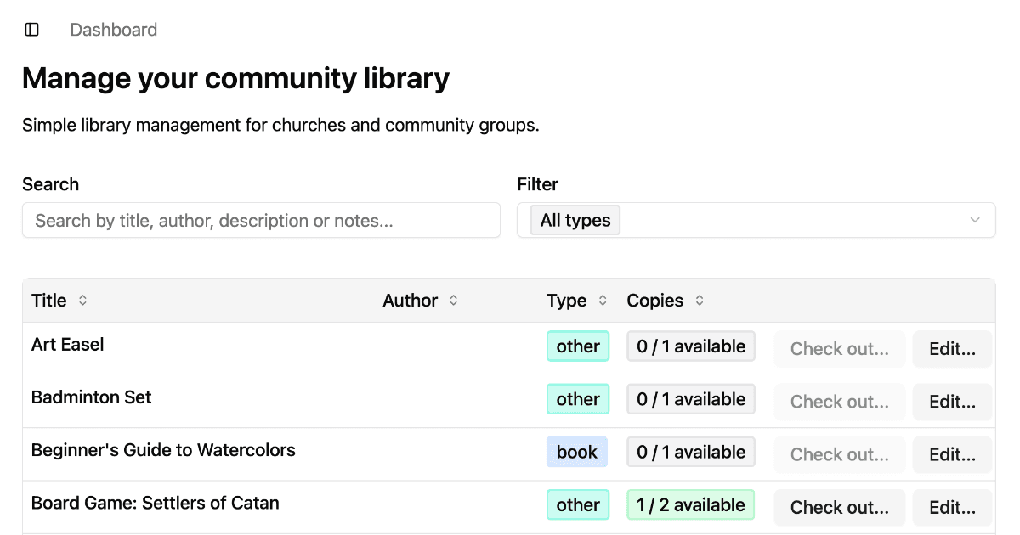The height and width of the screenshot is (535, 1020).
Task: Select the "All types" filter chip
Action: 575,220
